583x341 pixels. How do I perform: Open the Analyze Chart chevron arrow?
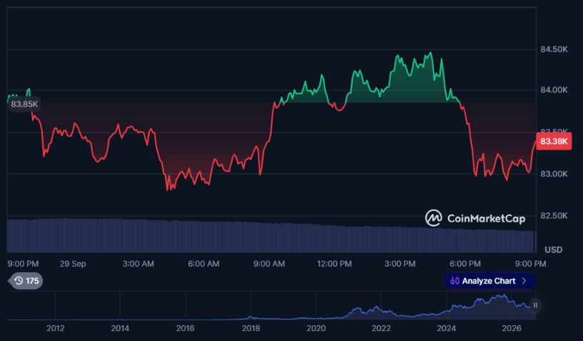[x=524, y=281]
